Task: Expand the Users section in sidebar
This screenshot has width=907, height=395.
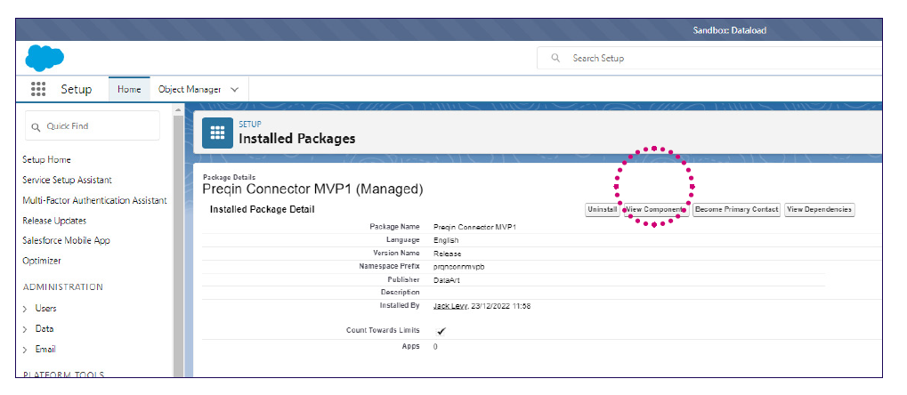Action: (25, 309)
